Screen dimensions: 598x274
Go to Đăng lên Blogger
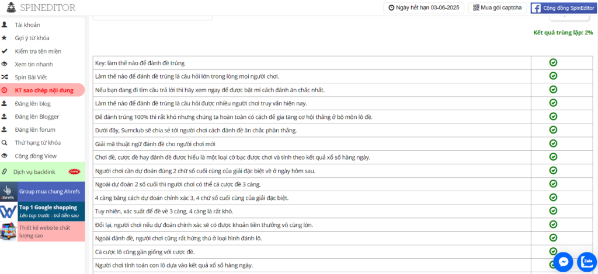[x=37, y=117]
